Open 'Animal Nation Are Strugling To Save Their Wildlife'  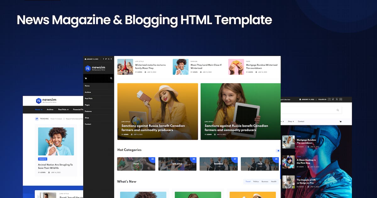pyautogui.click(x=55, y=166)
